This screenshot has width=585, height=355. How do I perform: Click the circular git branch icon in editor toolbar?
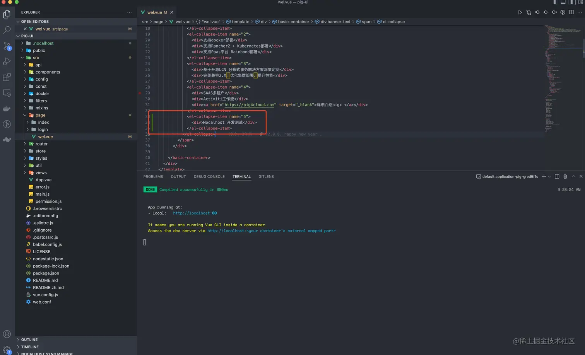563,12
